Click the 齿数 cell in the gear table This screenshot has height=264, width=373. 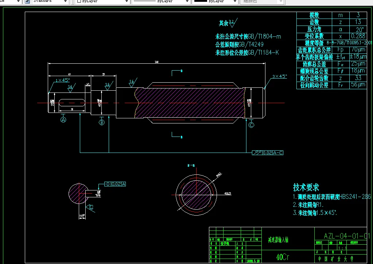[314, 22]
